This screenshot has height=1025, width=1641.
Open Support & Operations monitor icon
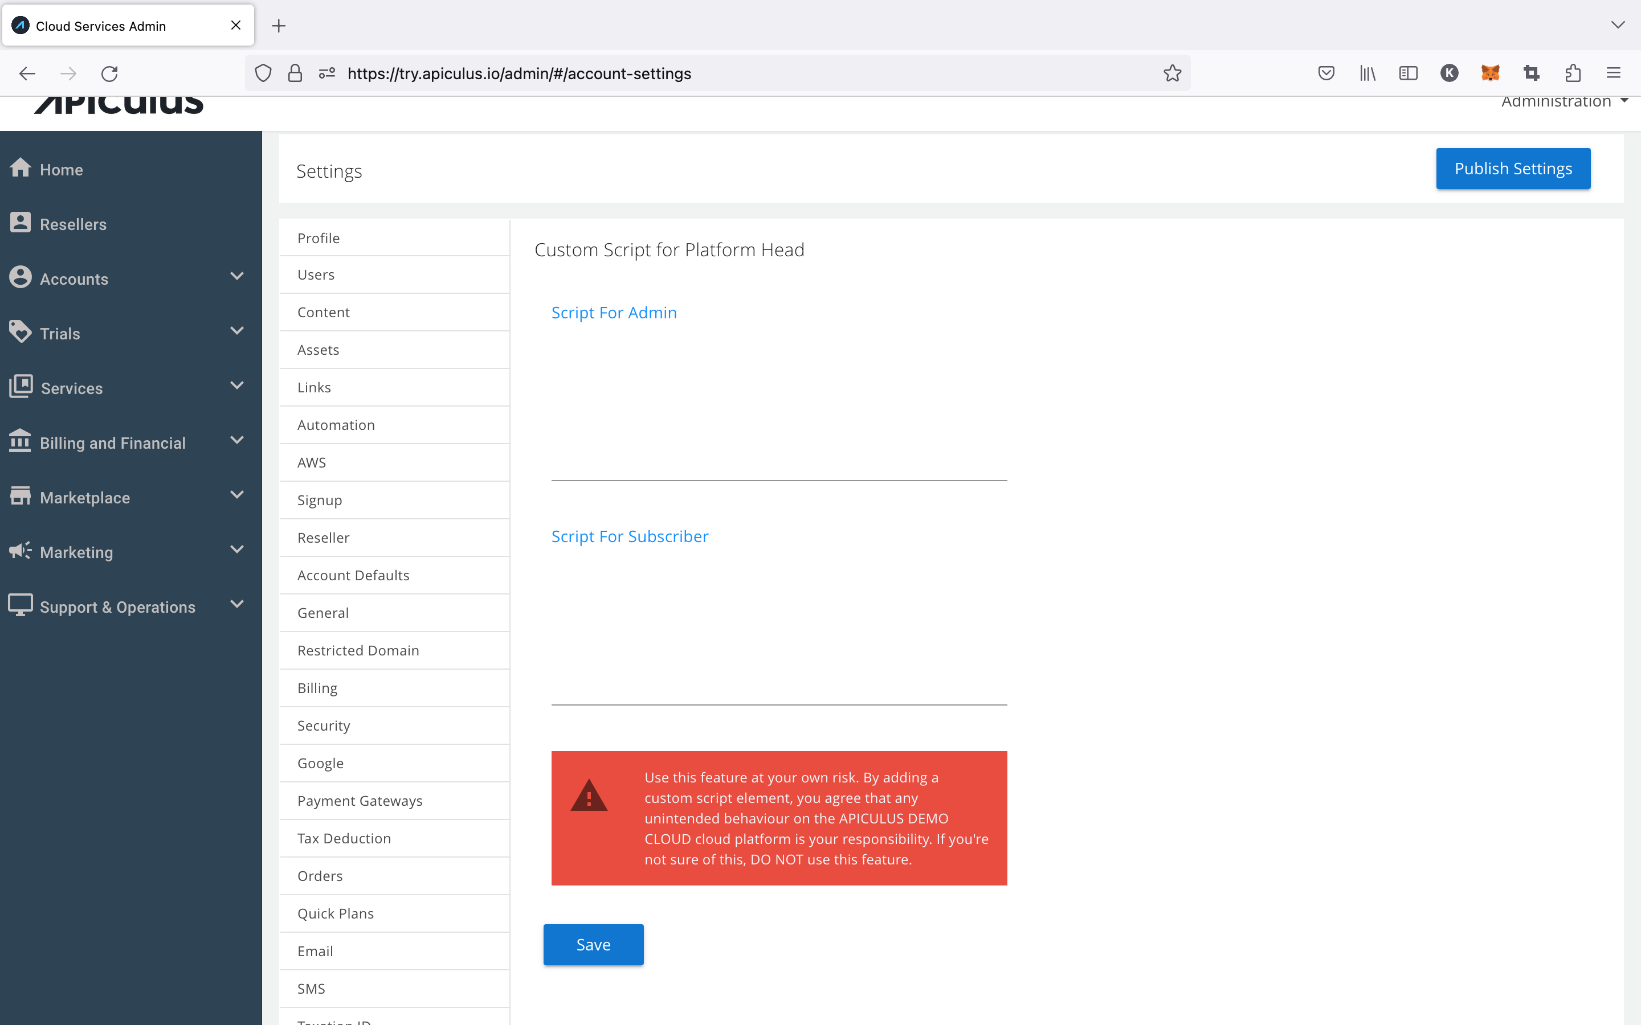tap(21, 605)
